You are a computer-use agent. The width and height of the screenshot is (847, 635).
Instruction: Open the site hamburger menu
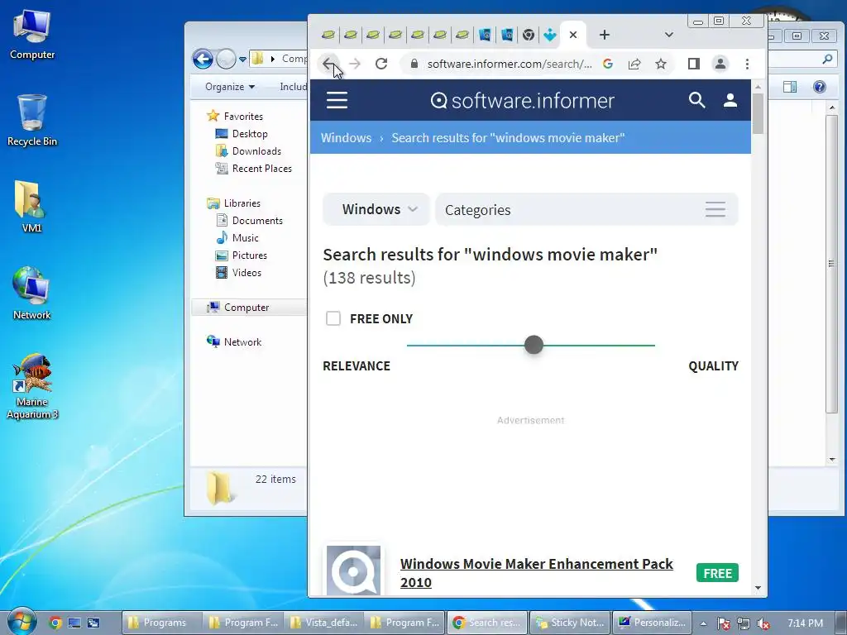[337, 100]
